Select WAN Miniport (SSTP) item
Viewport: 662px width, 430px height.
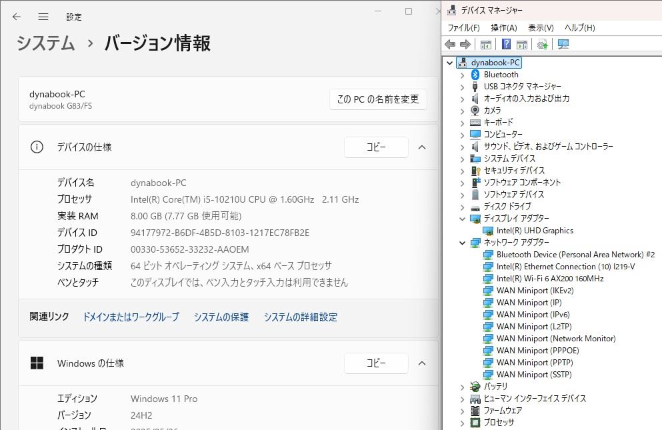(534, 375)
